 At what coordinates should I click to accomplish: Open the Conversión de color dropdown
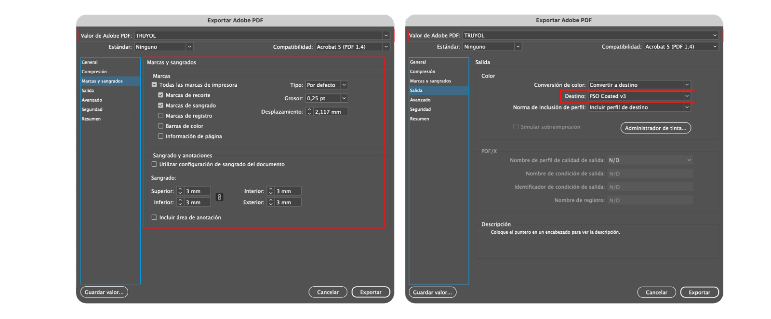click(639, 85)
